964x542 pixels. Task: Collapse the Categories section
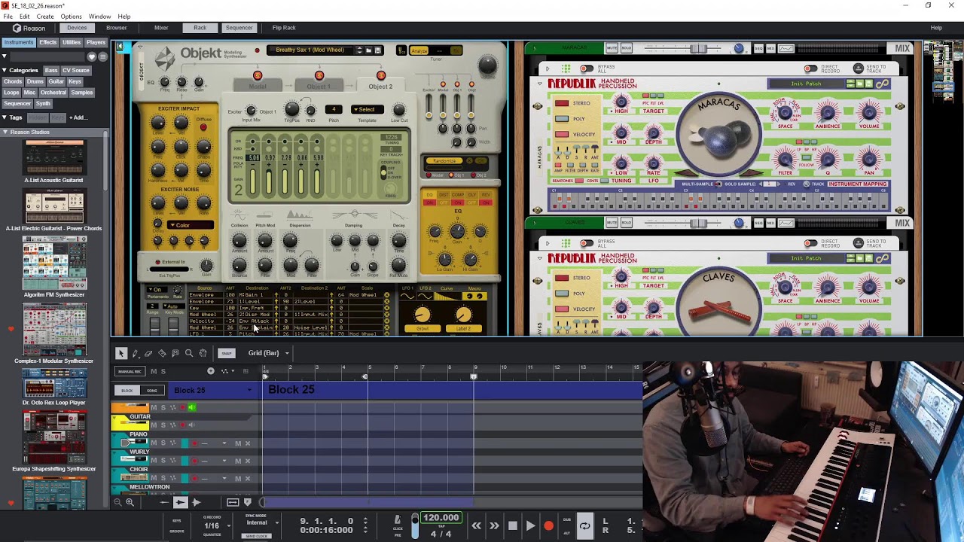[x=5, y=70]
